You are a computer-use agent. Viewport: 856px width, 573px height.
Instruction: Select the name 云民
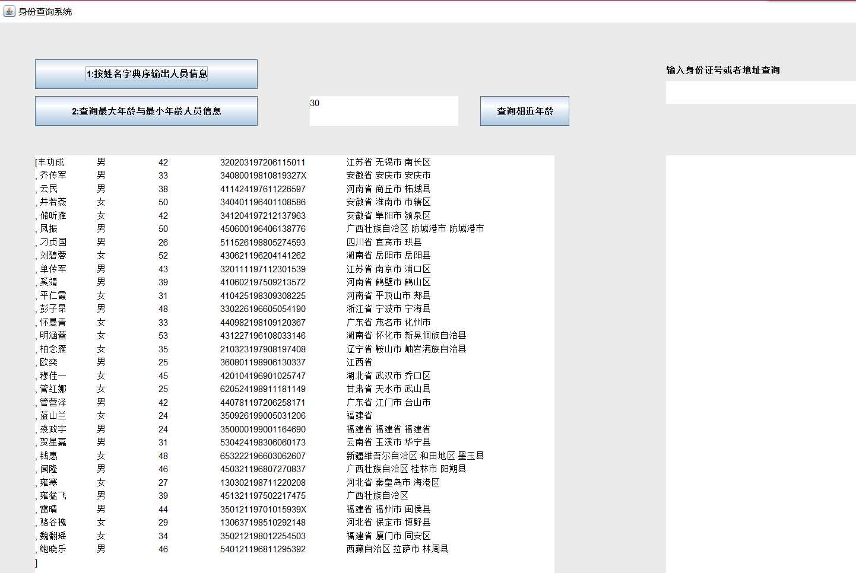pyautogui.click(x=49, y=189)
